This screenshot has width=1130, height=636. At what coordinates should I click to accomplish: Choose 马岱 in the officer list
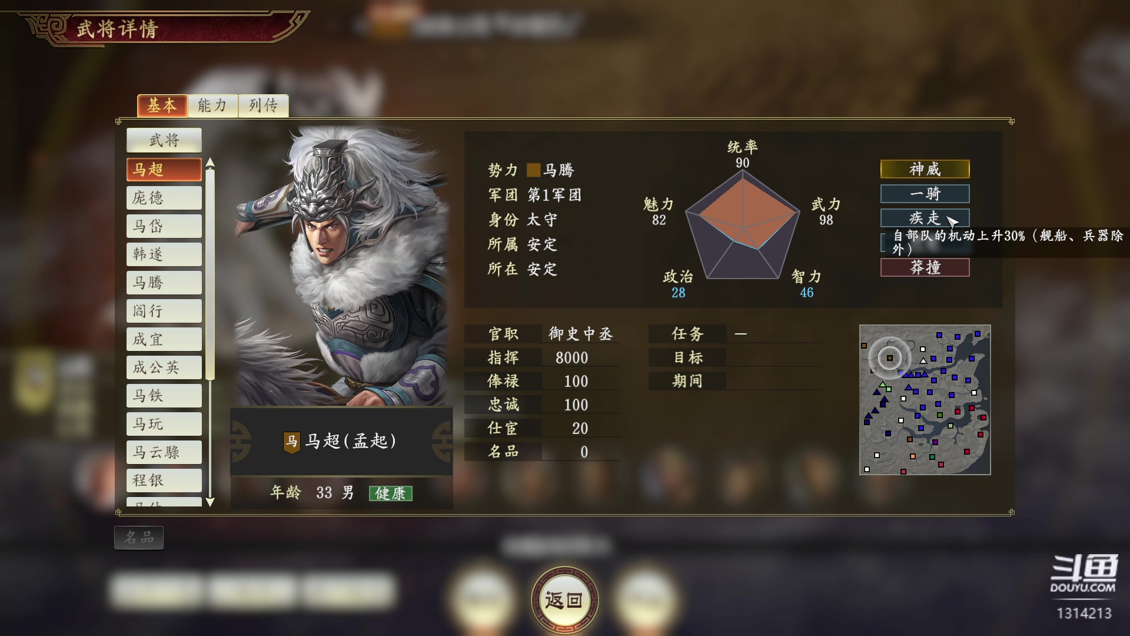pos(164,226)
